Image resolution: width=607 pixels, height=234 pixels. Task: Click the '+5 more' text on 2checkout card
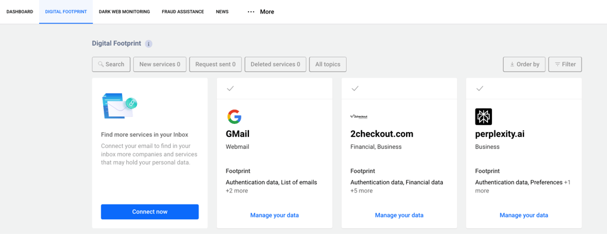(x=362, y=191)
